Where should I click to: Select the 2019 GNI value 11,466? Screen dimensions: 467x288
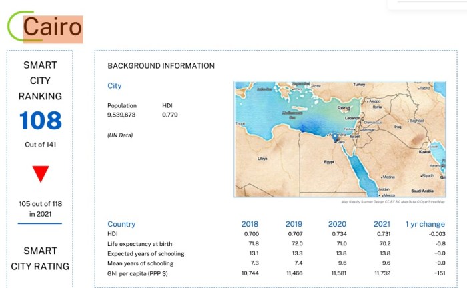[294, 273]
